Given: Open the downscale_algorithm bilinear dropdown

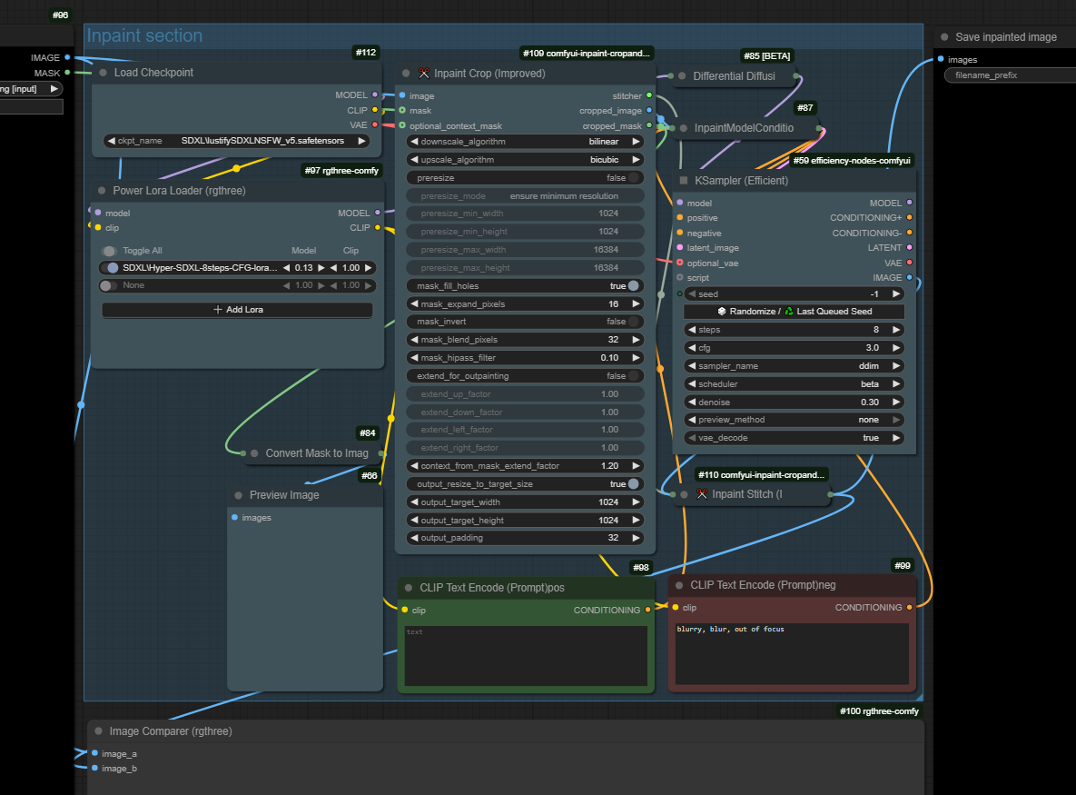Looking at the screenshot, I should (x=526, y=142).
